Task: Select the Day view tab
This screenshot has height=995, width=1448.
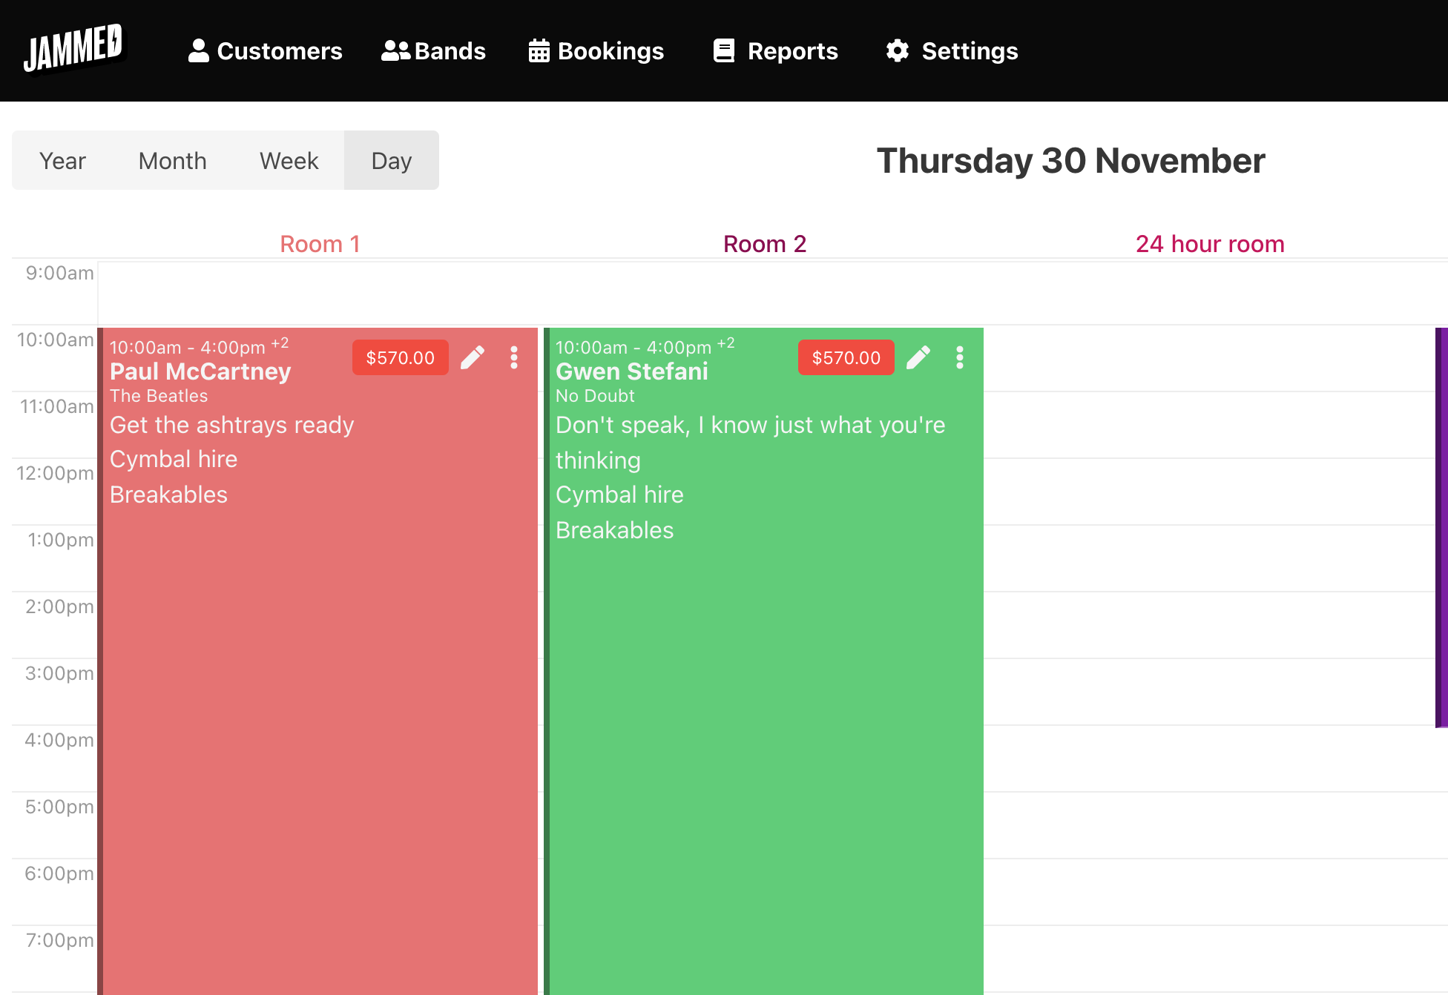Action: (x=391, y=160)
